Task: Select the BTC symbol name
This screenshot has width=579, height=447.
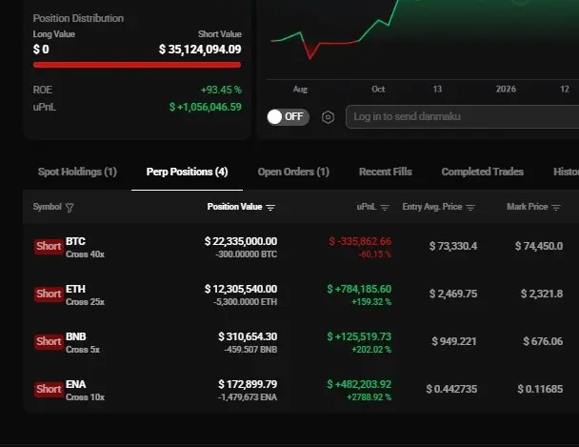Action: pos(75,241)
